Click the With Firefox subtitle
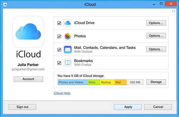The width and height of the screenshot is (179, 117). pos(83,65)
